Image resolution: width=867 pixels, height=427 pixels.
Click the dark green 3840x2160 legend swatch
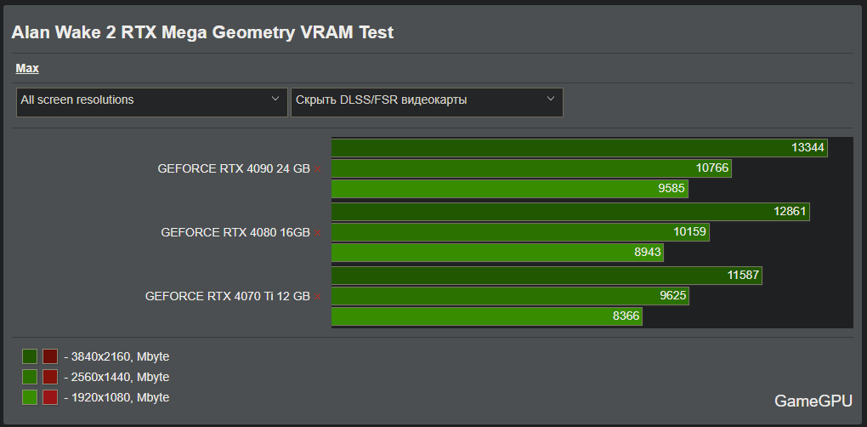30,356
